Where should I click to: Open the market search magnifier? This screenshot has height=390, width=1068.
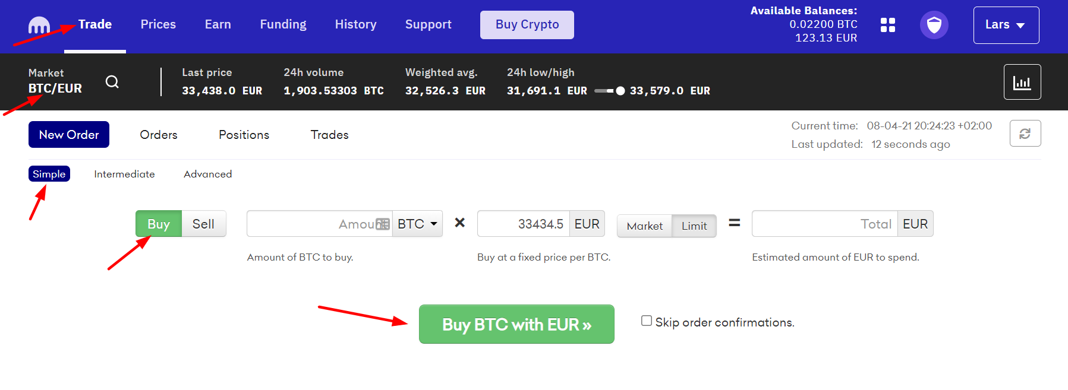112,82
